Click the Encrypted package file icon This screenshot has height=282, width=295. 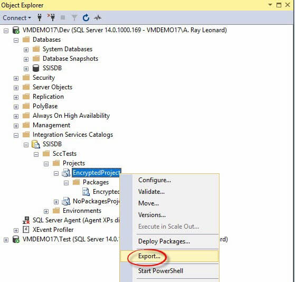(x=86, y=192)
